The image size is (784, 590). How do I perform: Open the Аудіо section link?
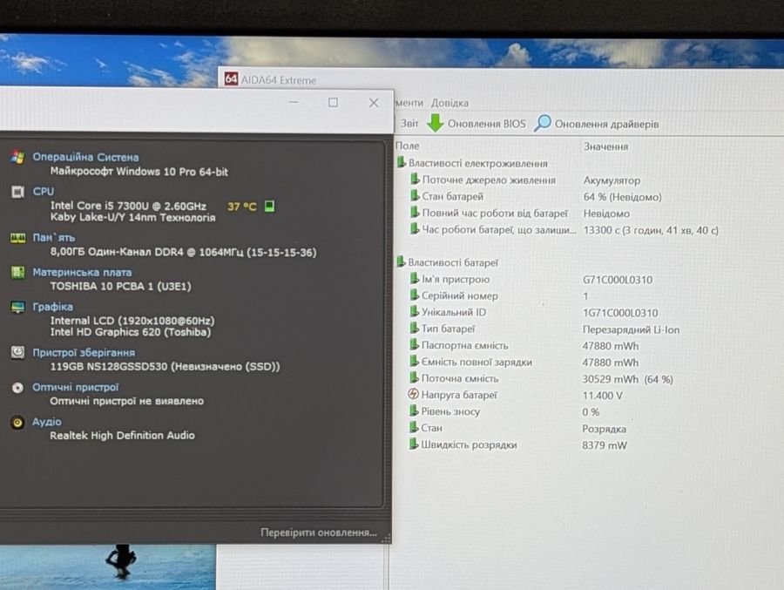pos(46,422)
